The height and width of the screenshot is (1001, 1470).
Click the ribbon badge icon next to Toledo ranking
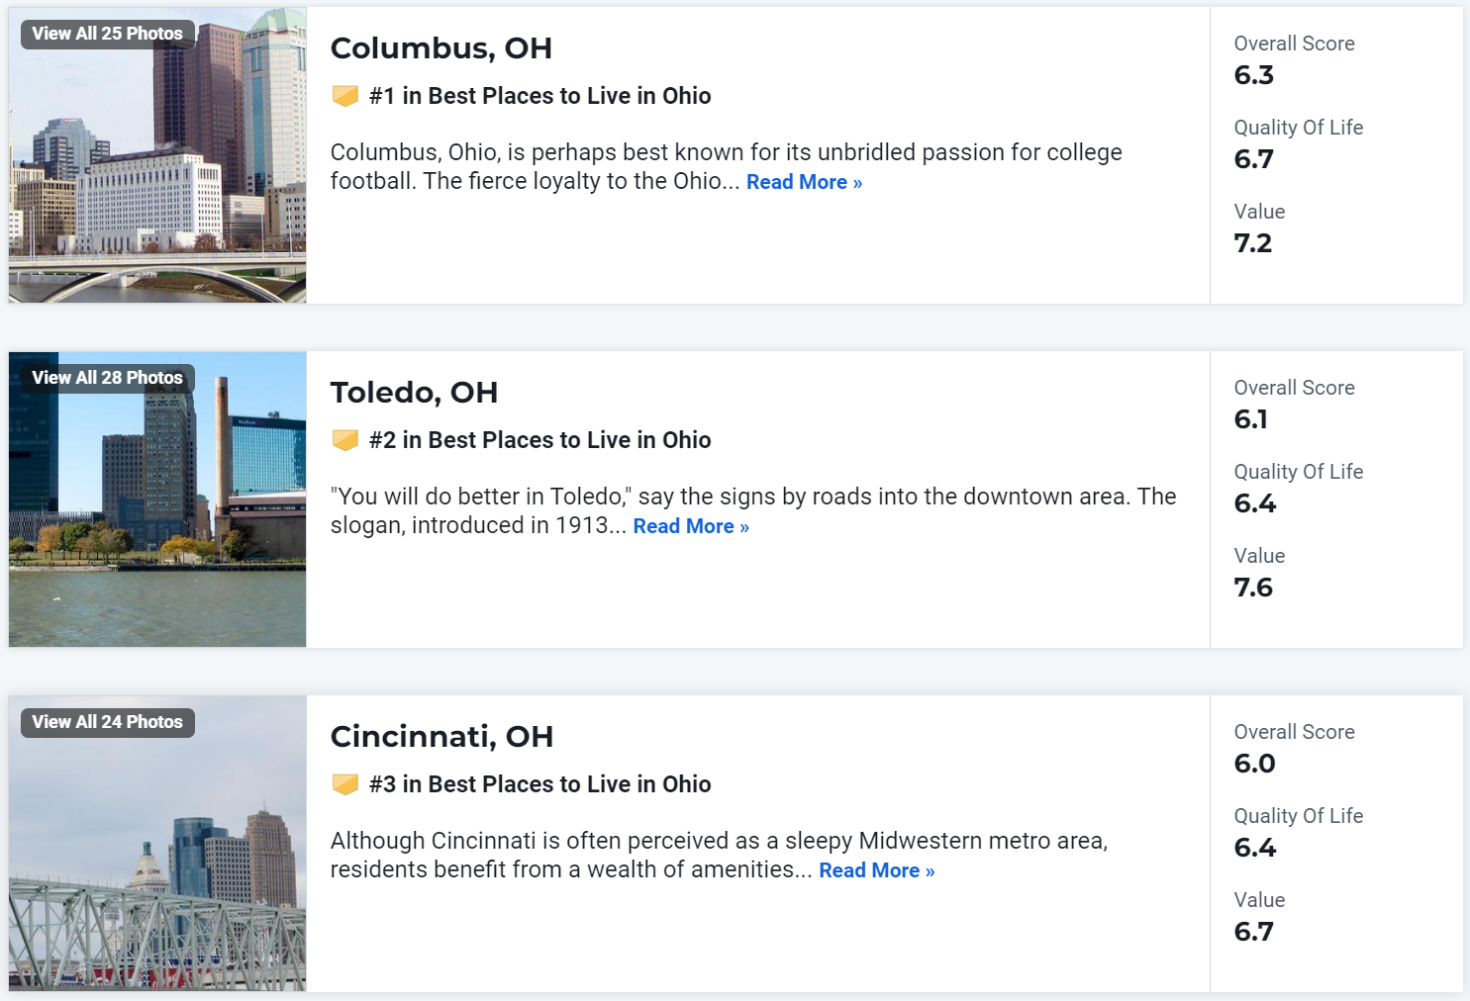345,440
